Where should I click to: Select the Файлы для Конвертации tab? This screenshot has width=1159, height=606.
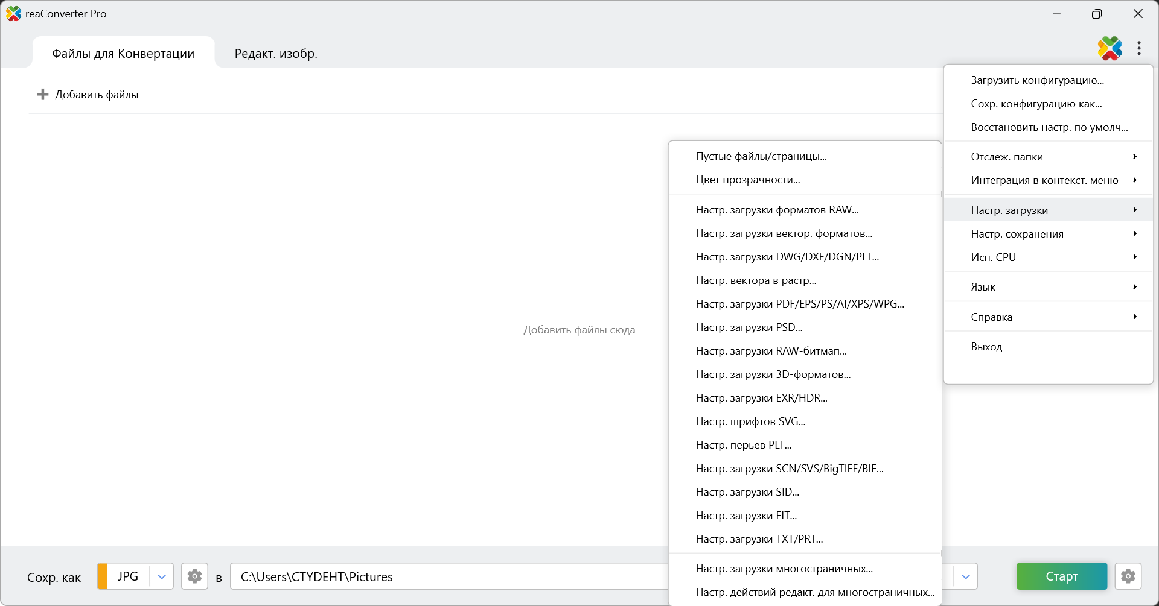pos(123,54)
